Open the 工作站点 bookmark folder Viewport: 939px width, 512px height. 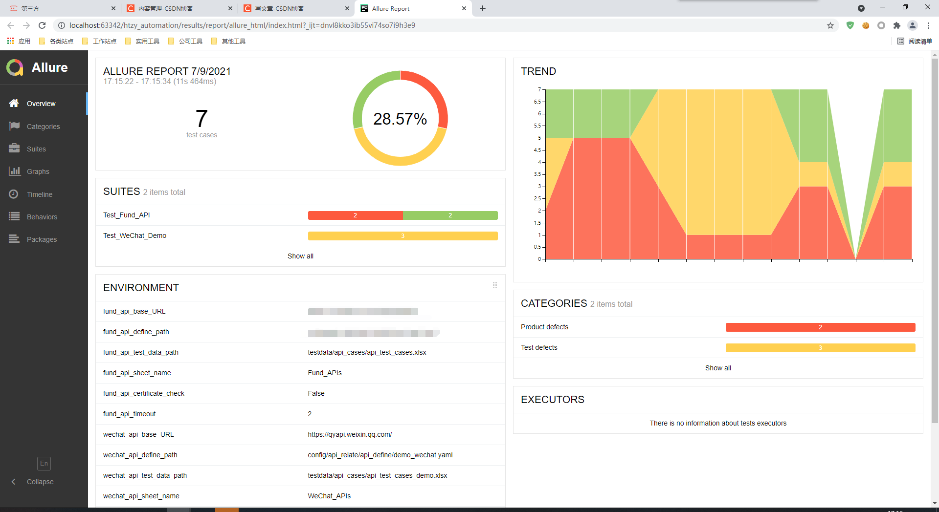point(99,41)
